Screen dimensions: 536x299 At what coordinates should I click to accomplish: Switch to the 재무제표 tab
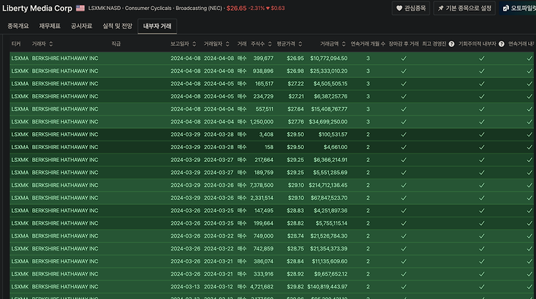coord(49,26)
